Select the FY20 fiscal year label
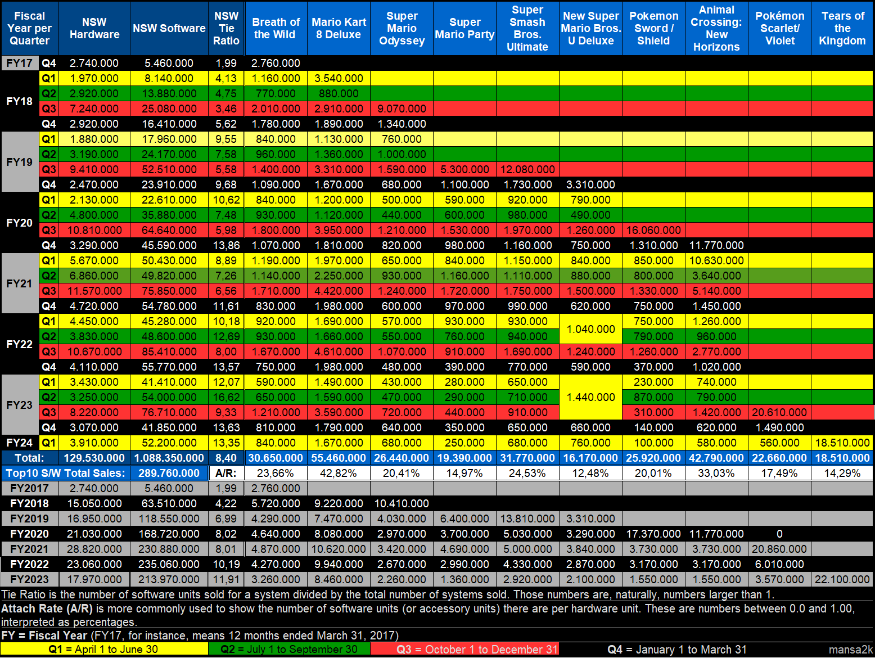The width and height of the screenshot is (875, 658). (20, 223)
